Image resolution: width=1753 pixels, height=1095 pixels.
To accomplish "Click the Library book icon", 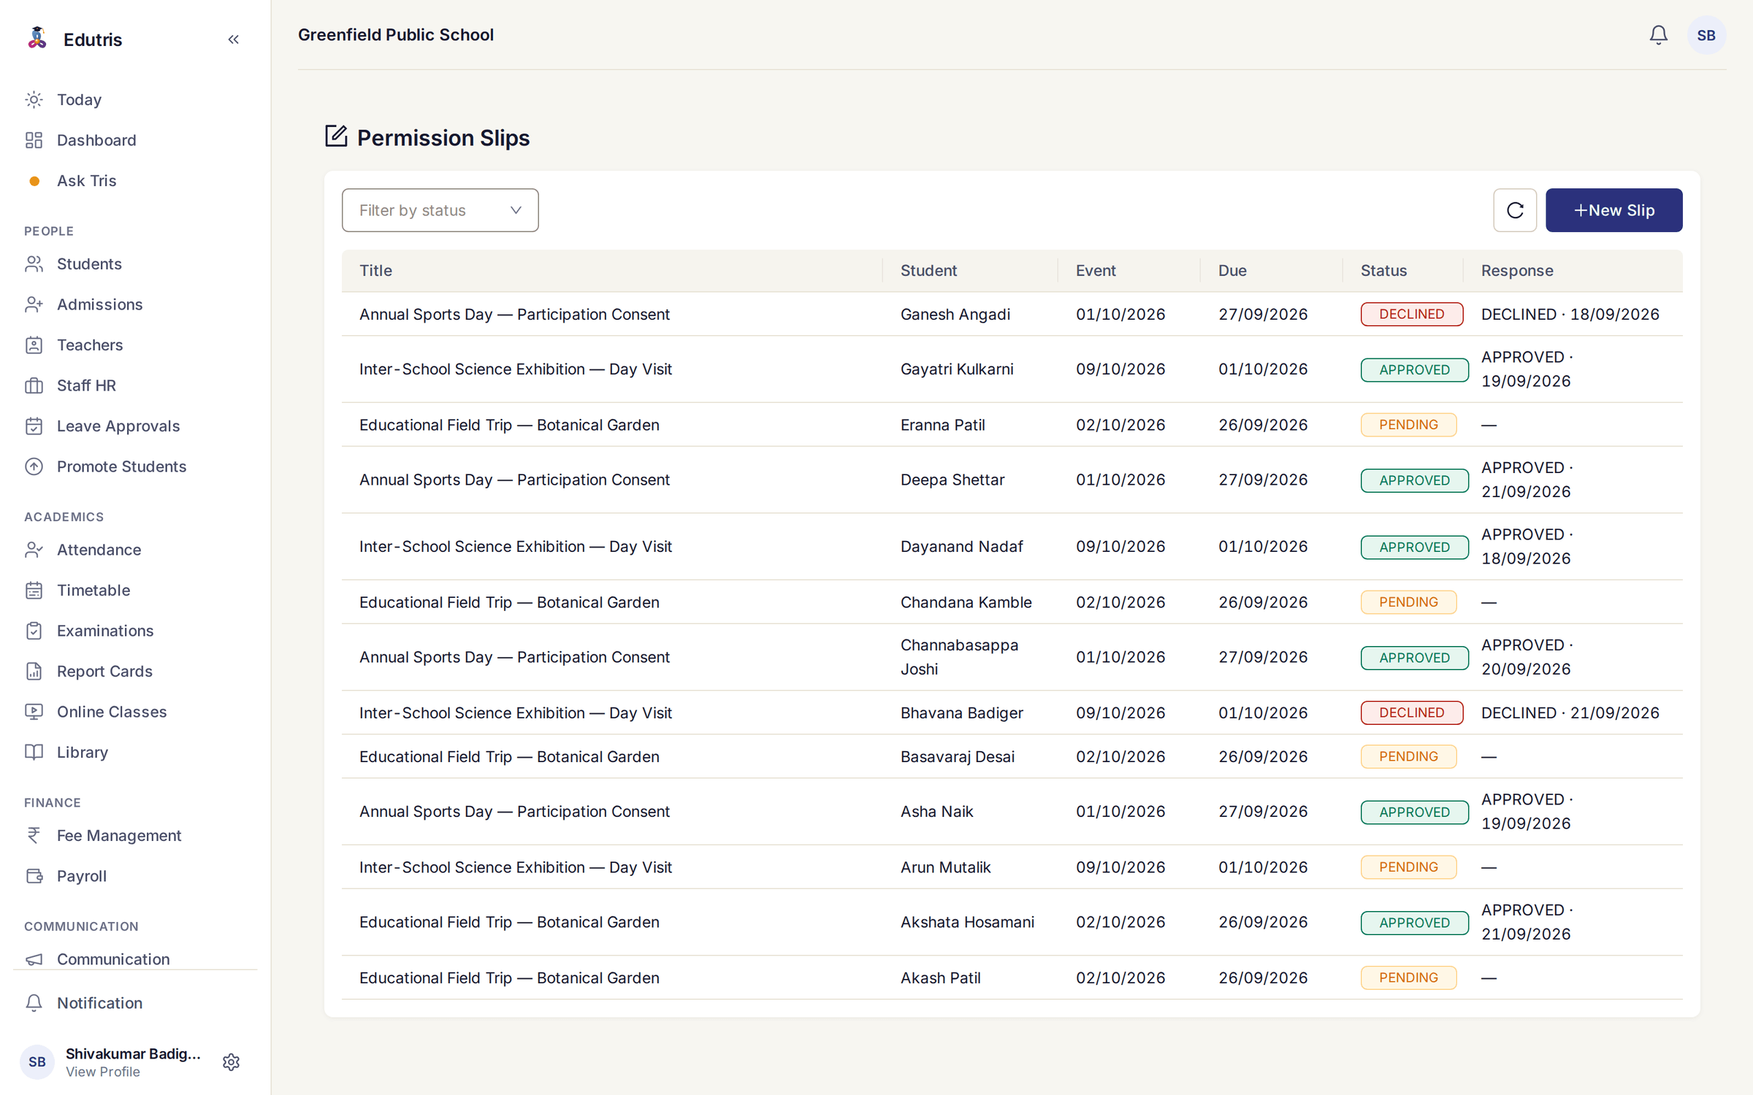I will point(34,752).
